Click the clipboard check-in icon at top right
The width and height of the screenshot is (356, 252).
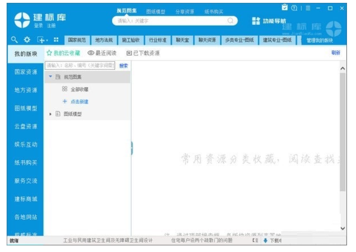click(285, 8)
